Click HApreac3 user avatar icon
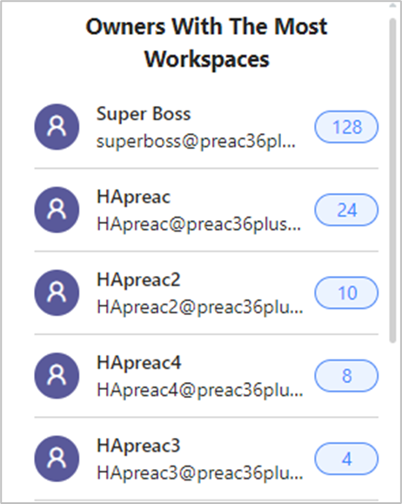Viewport: 402px width, 504px height. [57, 459]
